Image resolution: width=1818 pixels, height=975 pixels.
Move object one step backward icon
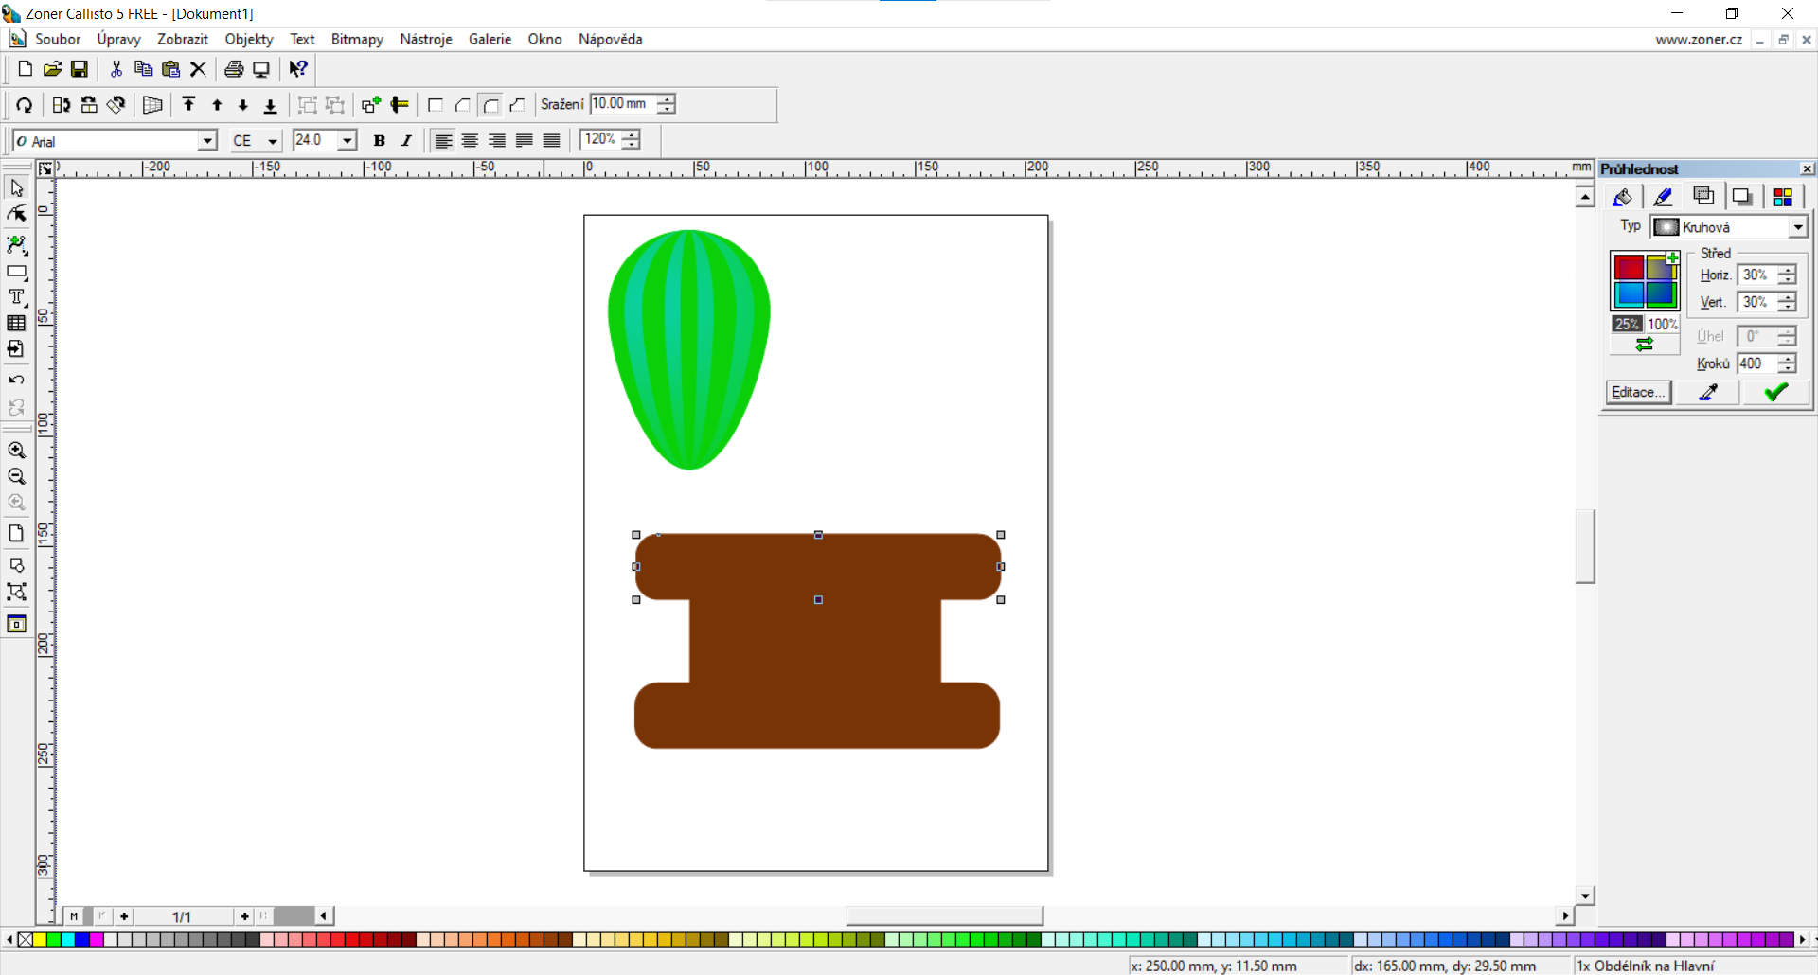[243, 105]
